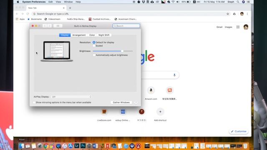Screen dimensions: 267x150
Task: Bookmark this tab with the star icon
Action: [228, 14]
